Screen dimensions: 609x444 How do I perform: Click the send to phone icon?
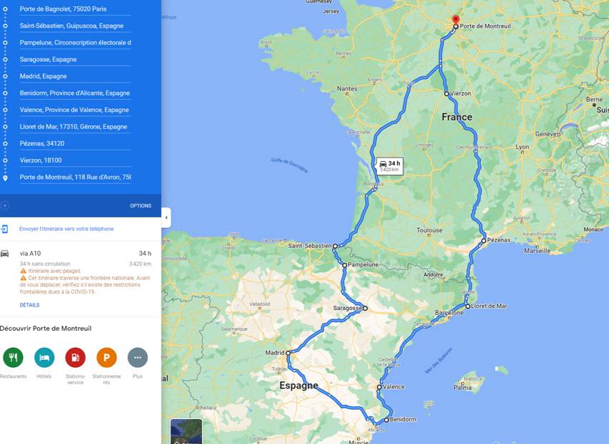tap(4, 229)
